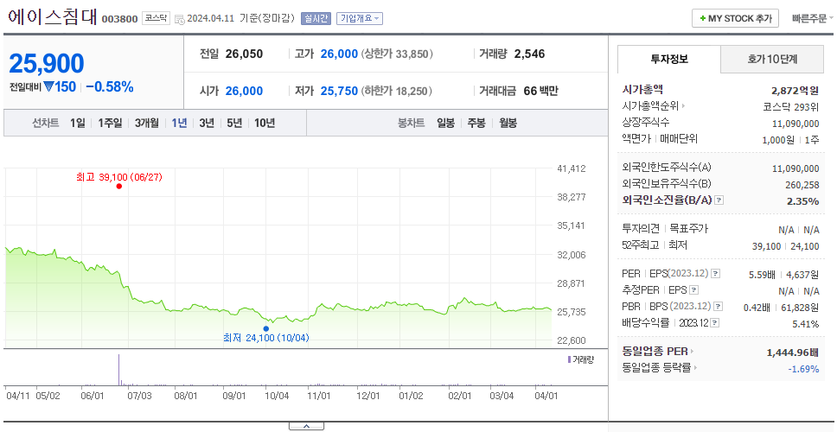Select 1년 line chart period
837x432 pixels.
tap(179, 124)
